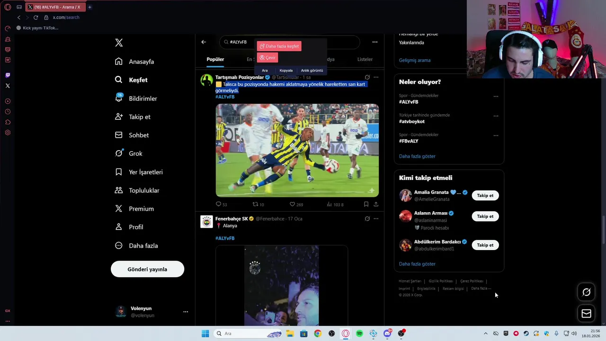Image resolution: width=606 pixels, height=341 pixels.
Task: Reply to post with 53 comments
Action: 221,204
